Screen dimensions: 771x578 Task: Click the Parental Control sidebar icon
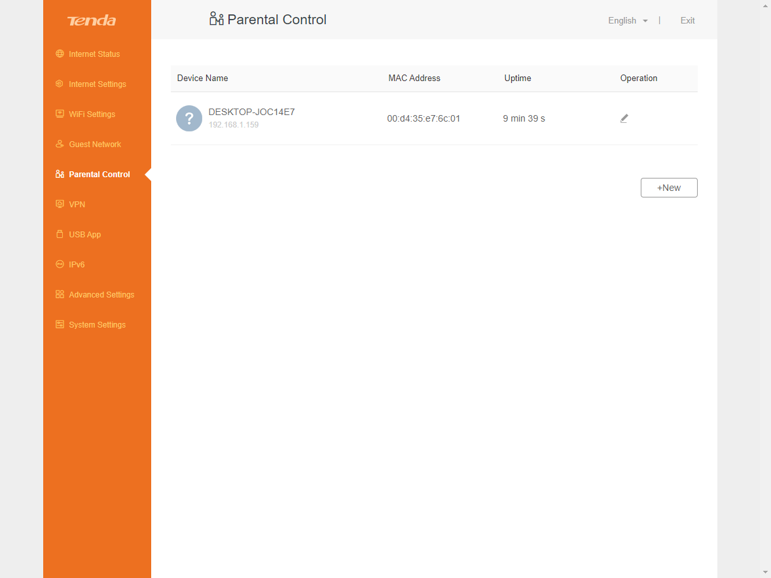(60, 174)
